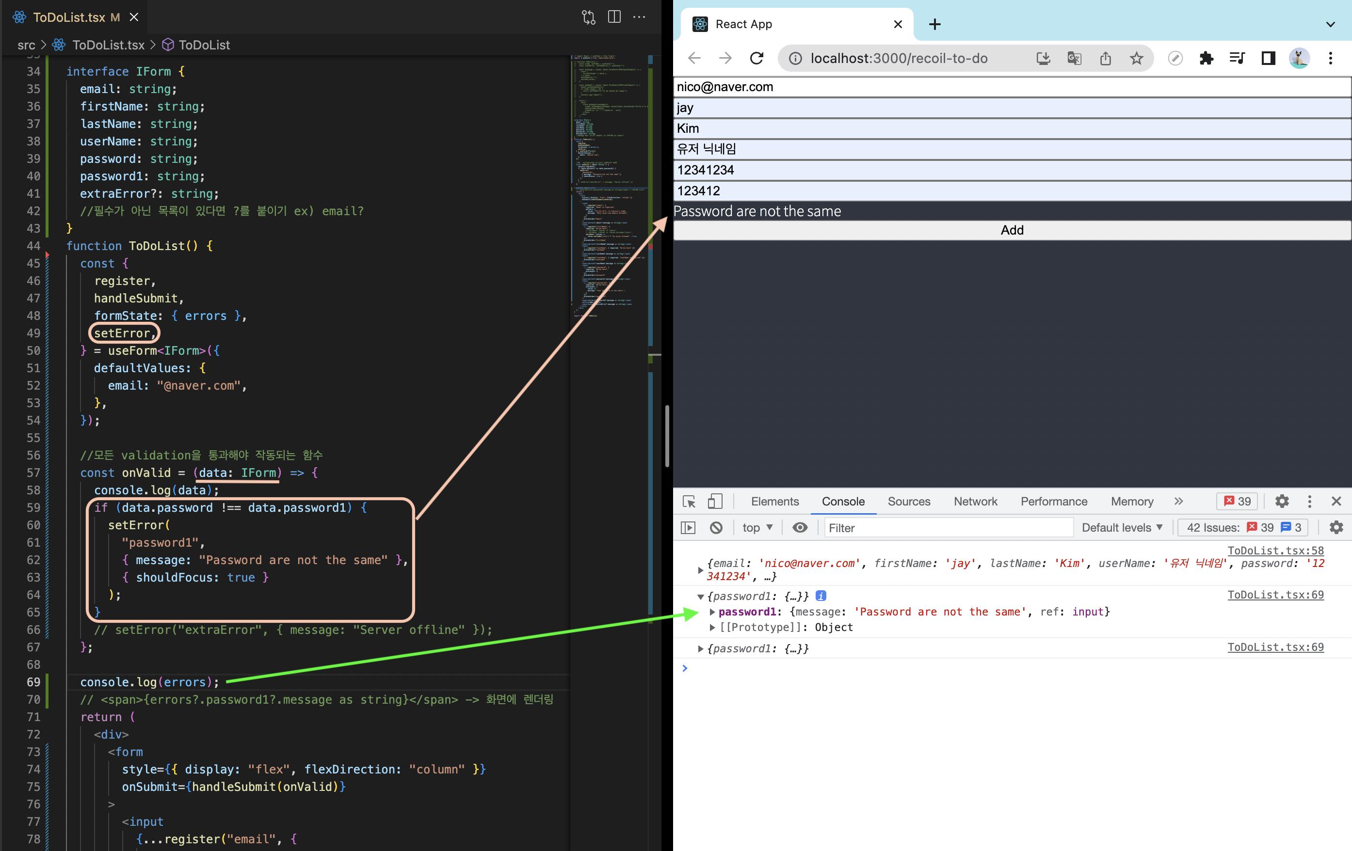The image size is (1352, 851).
Task: Open the VS Code split editor icon
Action: (614, 17)
